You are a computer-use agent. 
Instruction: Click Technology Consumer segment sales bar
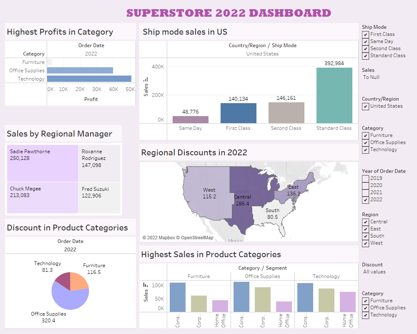(x=305, y=298)
